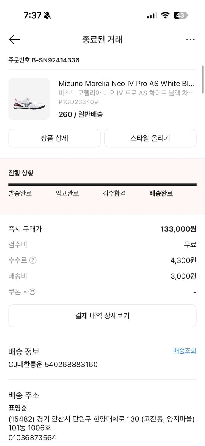This screenshot has width=205, height=446.
Task: Tap the battery indicator in status bar
Action: [180, 15]
